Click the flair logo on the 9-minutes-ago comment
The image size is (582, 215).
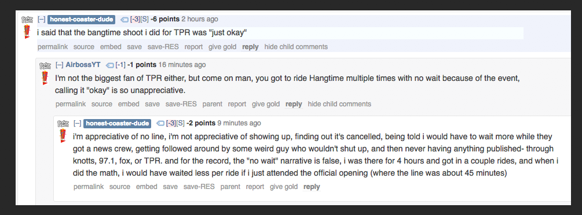click(x=63, y=124)
